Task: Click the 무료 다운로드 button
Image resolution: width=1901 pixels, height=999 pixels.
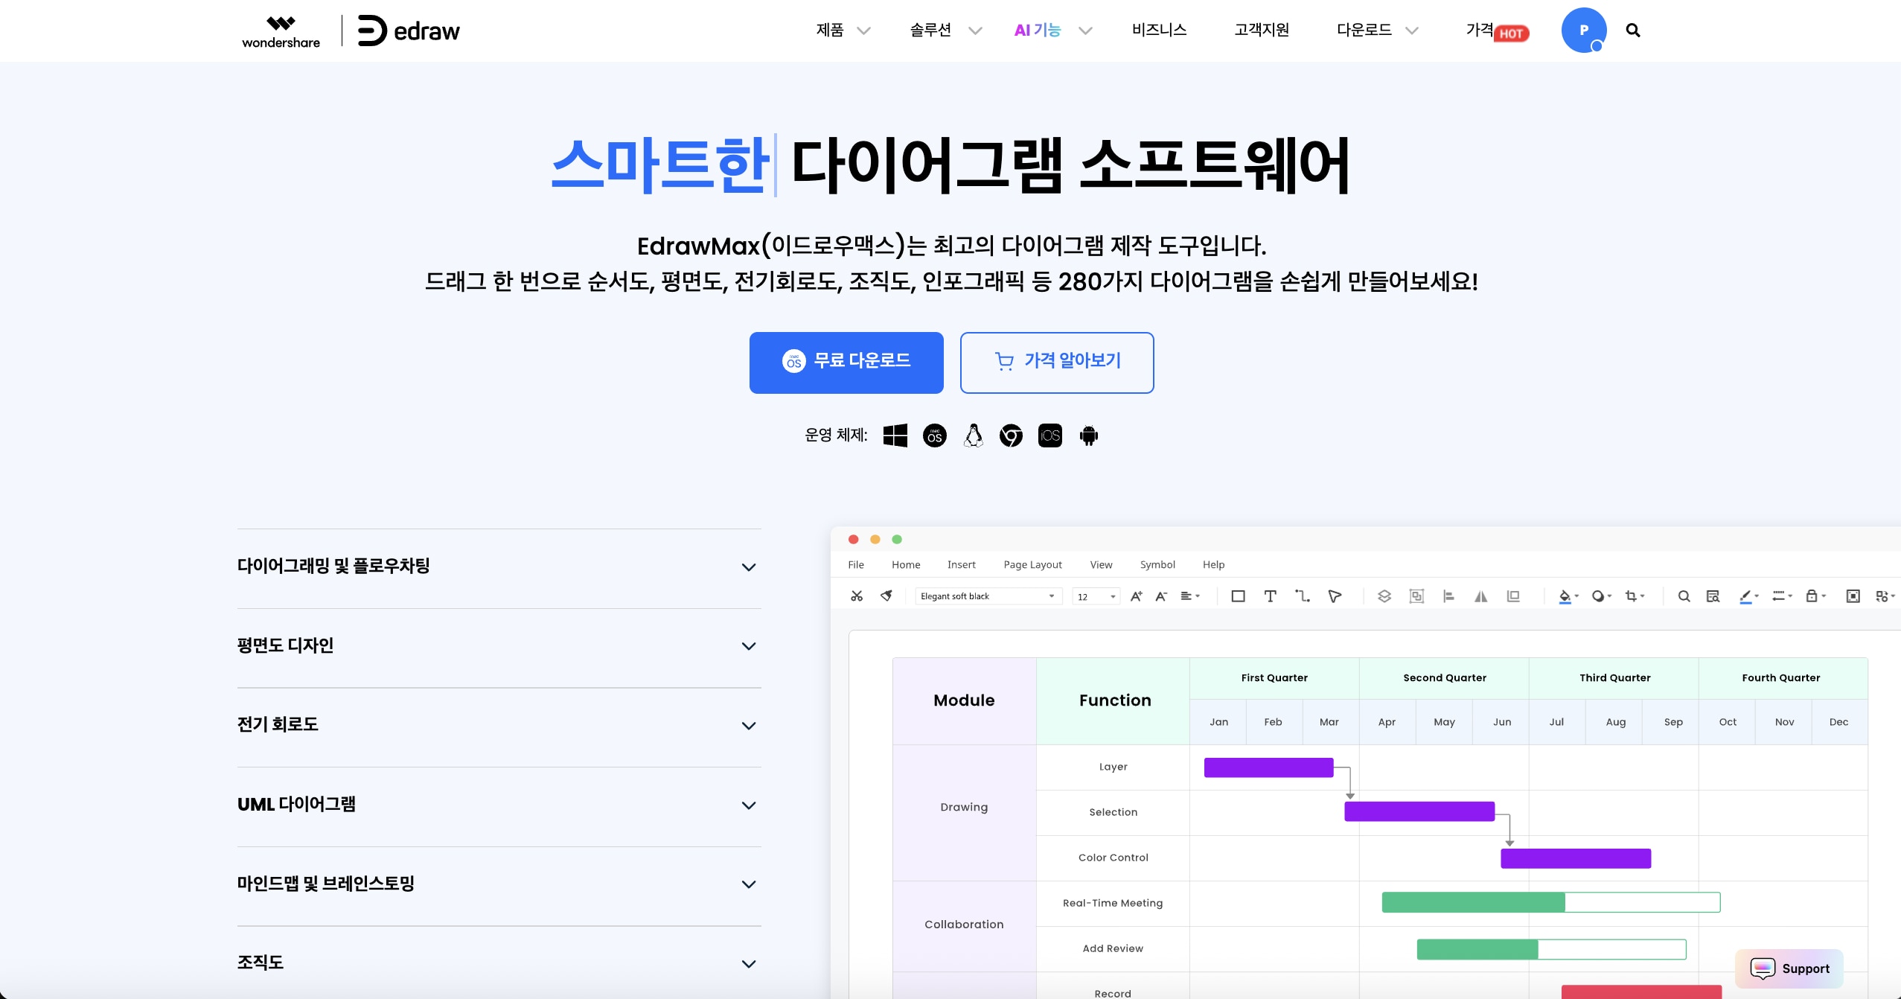Action: click(846, 362)
